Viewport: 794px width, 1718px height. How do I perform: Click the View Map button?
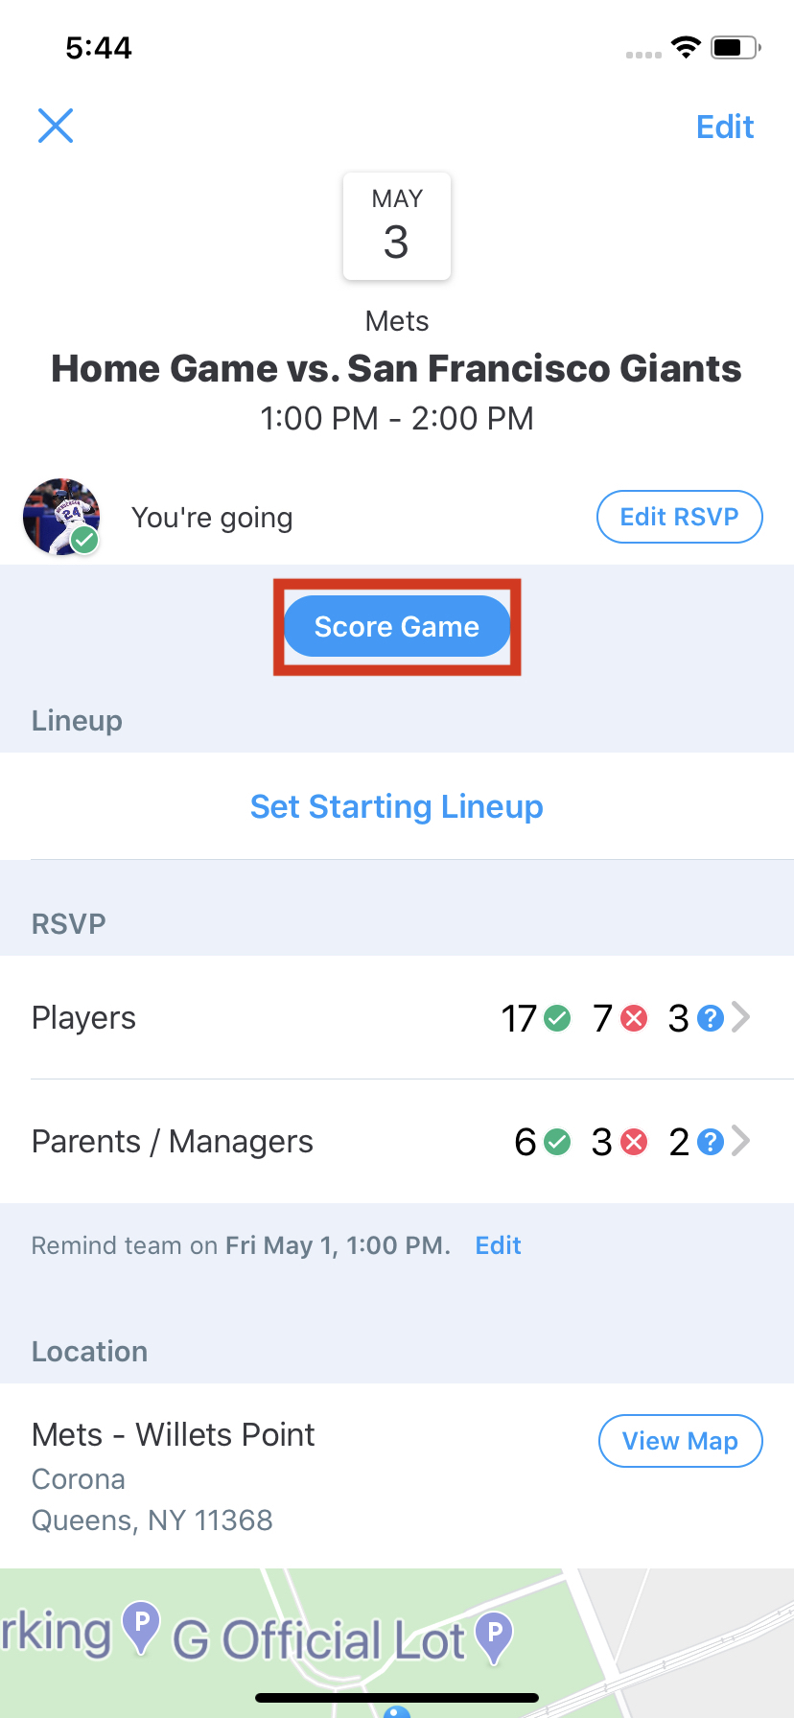(681, 1441)
